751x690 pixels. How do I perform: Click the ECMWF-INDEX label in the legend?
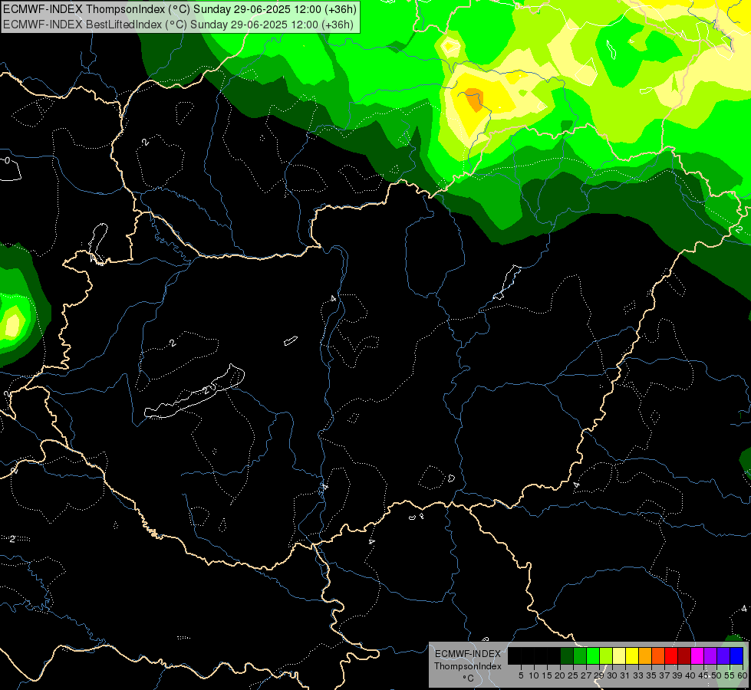(468, 654)
